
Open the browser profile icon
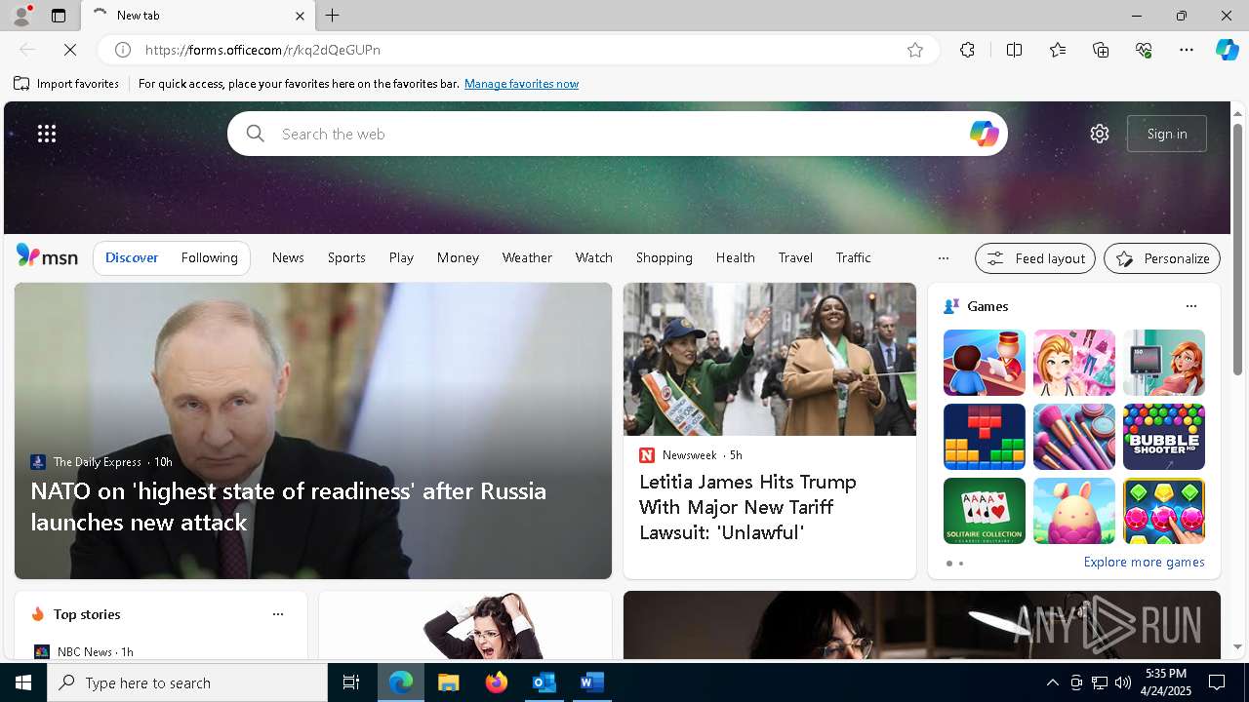20,16
